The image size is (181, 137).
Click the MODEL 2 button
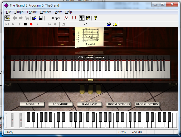click(32, 104)
